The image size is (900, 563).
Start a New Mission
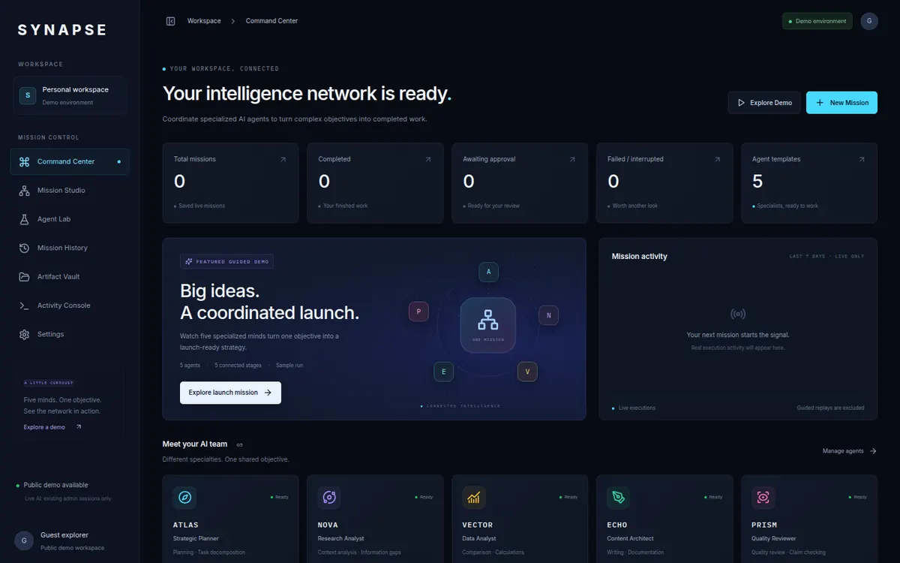point(841,103)
